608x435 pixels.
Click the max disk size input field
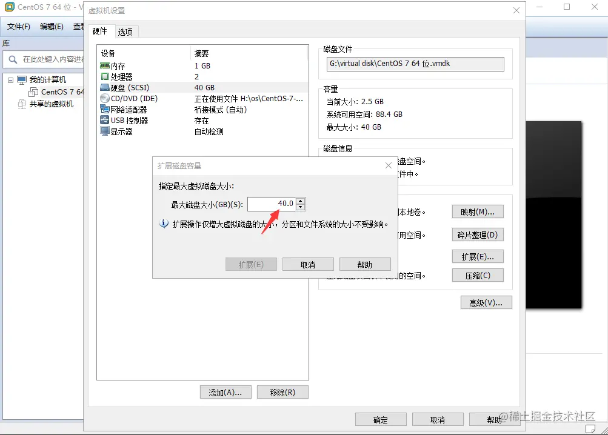coord(272,204)
